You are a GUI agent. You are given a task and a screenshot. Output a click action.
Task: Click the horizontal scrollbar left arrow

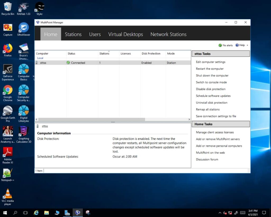tap(37, 119)
